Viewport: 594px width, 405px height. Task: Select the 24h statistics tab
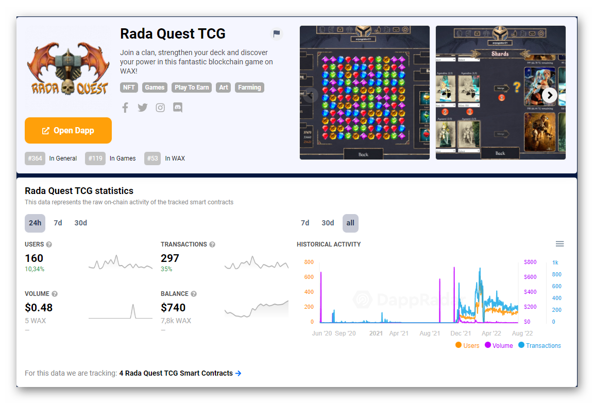[35, 223]
